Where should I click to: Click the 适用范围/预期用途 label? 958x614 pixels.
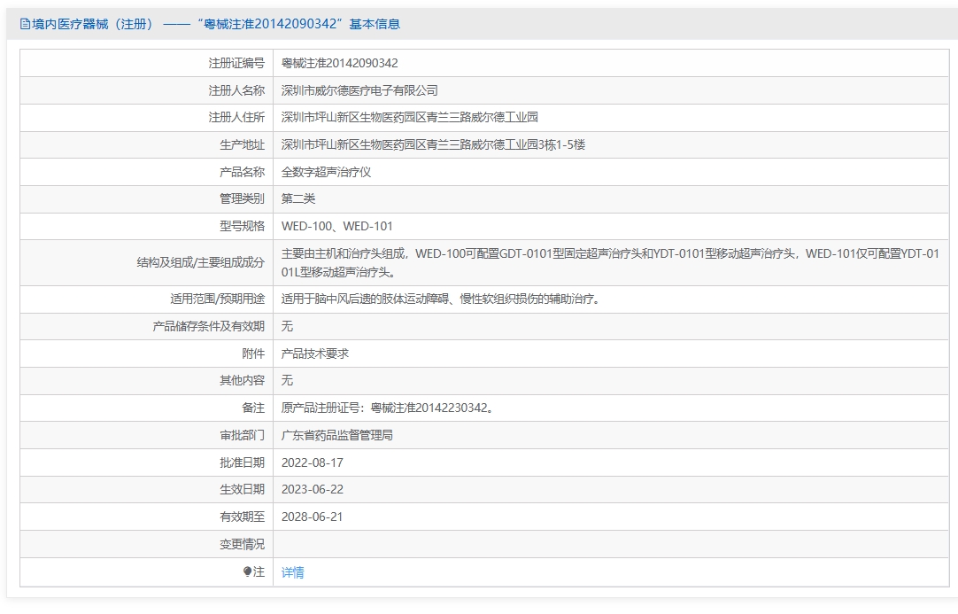218,299
